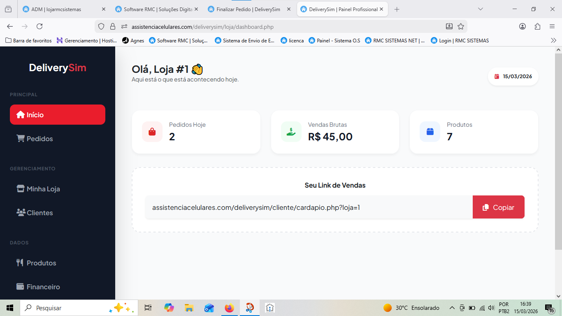This screenshot has width=562, height=316.
Task: Open the Firefox hamburger application menu
Action: click(x=552, y=26)
